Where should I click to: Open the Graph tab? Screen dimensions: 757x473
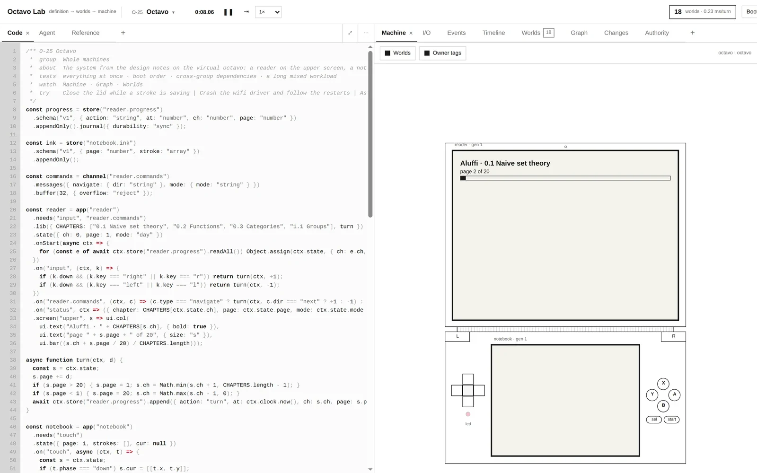coord(579,33)
